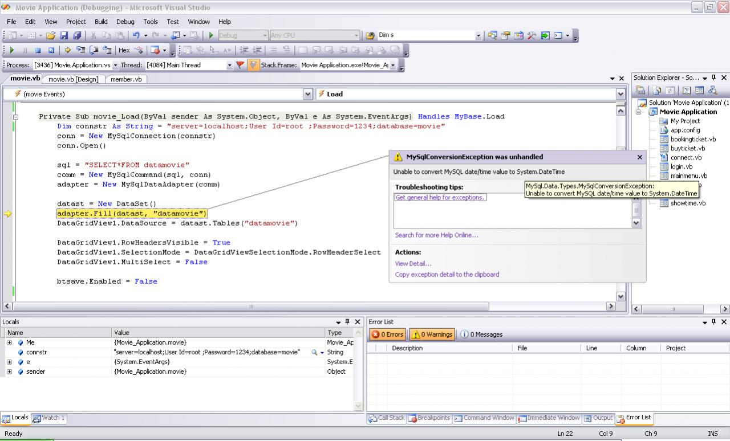Switch to the Watch 1 tab

click(x=49, y=418)
